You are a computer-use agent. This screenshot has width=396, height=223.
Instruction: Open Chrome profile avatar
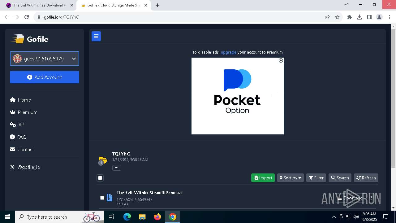[x=379, y=17]
